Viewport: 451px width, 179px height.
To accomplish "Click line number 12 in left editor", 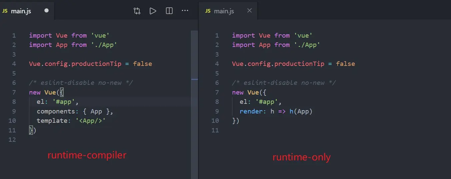I will tap(12, 140).
